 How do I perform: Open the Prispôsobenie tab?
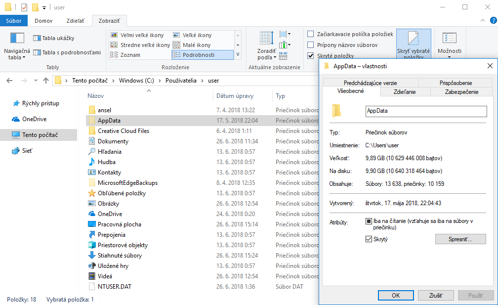(x=456, y=83)
